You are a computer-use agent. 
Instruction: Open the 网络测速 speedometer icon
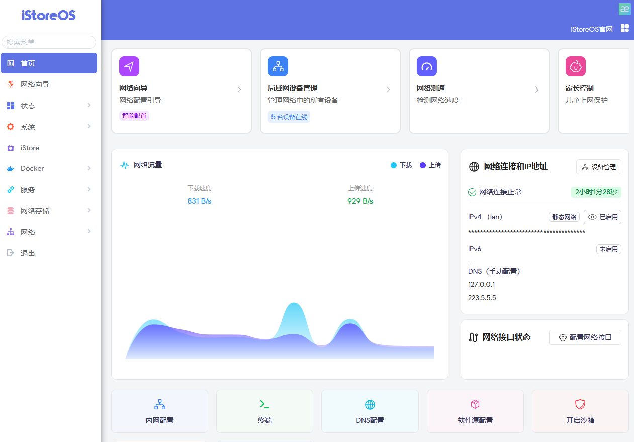click(x=427, y=66)
